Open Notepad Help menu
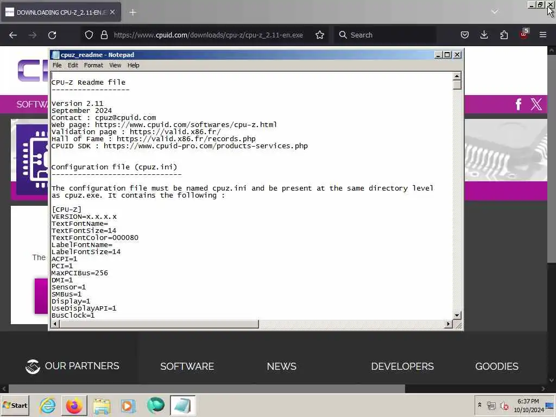556x417 pixels. click(134, 65)
